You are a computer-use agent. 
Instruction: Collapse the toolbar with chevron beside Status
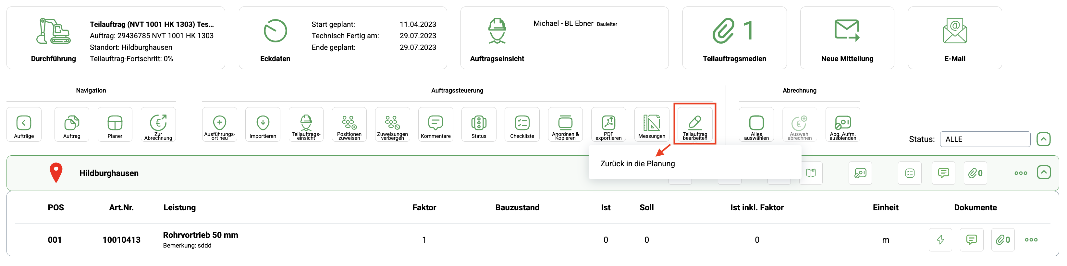coord(1043,139)
